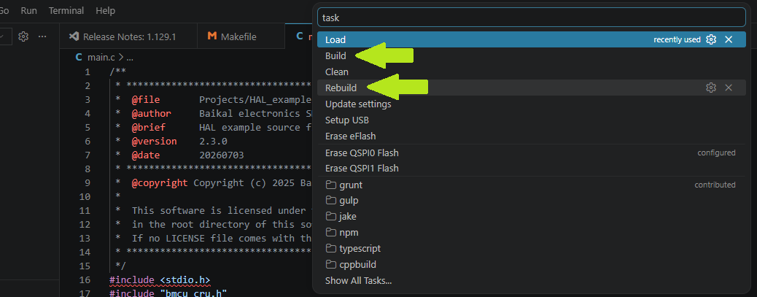The height and width of the screenshot is (297, 757).
Task: Click the task search input field
Action: (x=532, y=18)
